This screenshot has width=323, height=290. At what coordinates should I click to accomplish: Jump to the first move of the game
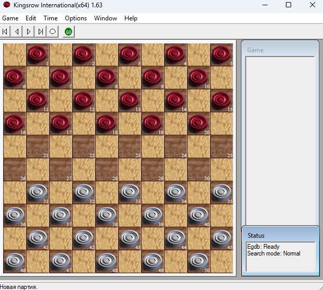coord(5,32)
